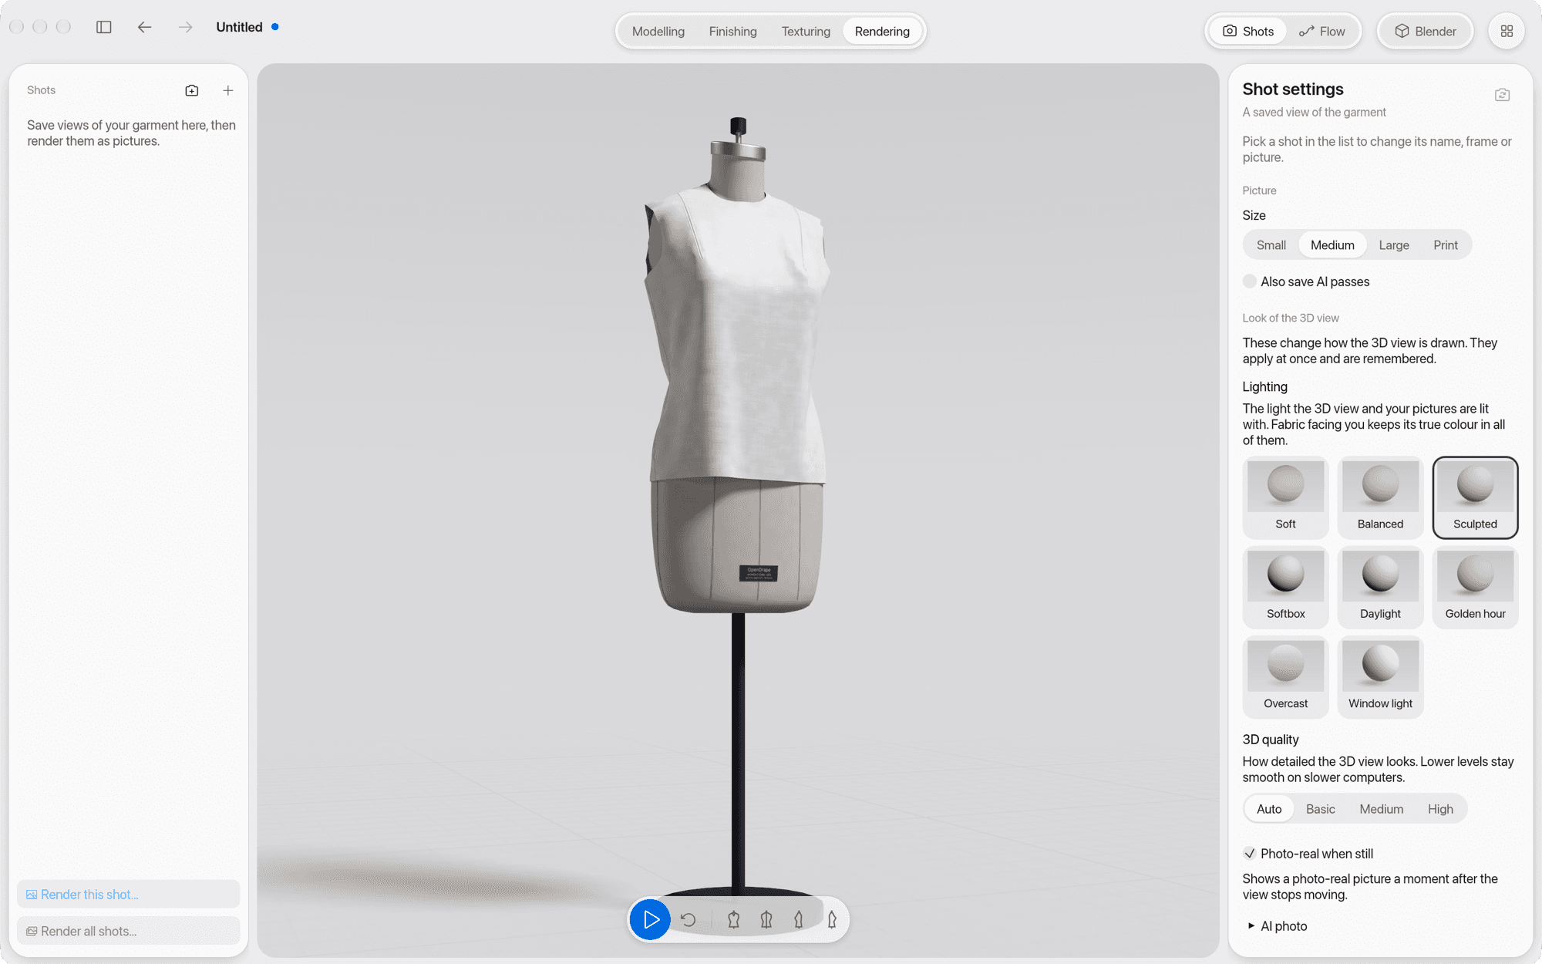Choose Window light lighting preset
The height and width of the screenshot is (964, 1542).
click(1380, 677)
